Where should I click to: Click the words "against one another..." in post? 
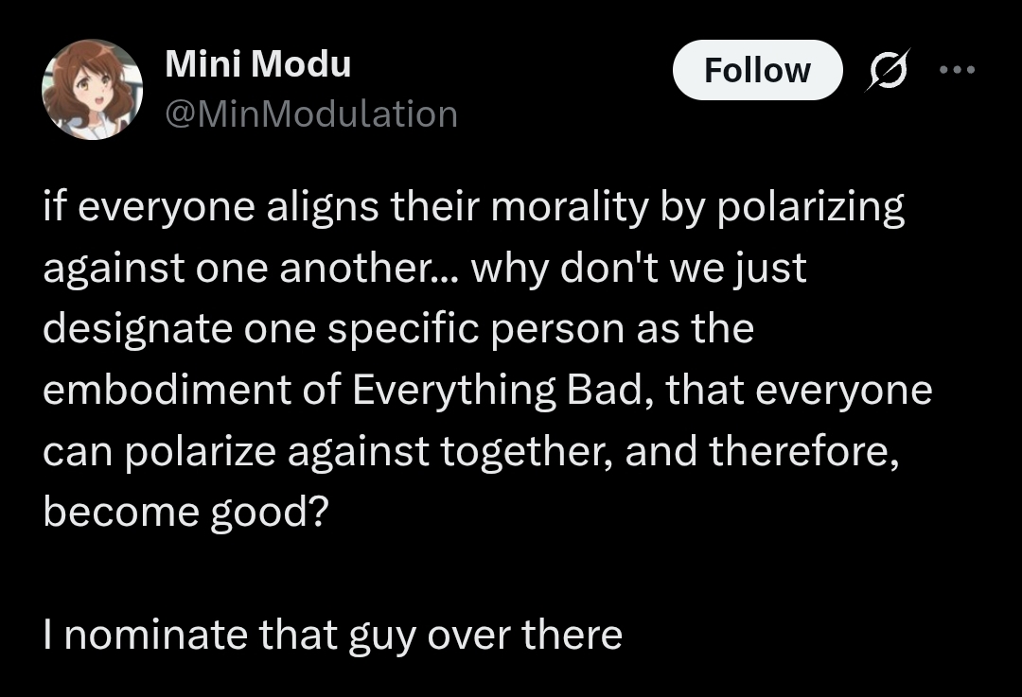tap(250, 270)
